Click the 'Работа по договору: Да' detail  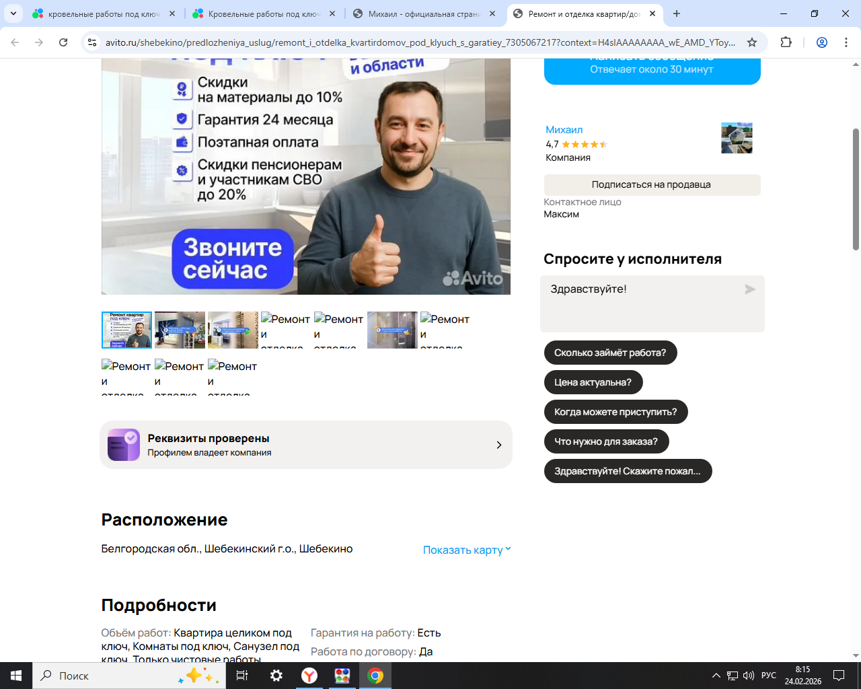[372, 652]
